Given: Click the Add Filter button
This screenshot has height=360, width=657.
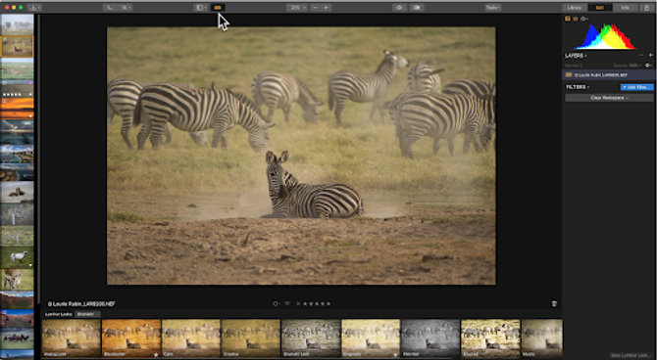Looking at the screenshot, I should (636, 87).
